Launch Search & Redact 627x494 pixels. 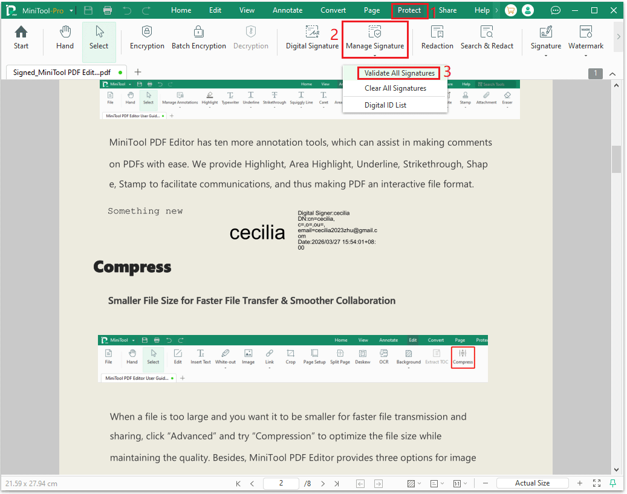(x=487, y=39)
